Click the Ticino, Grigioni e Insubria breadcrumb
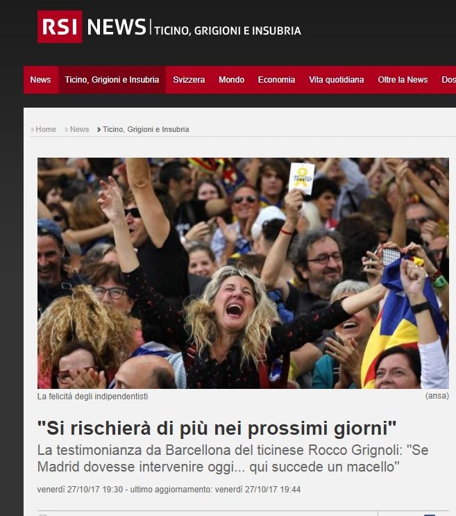 pos(146,129)
